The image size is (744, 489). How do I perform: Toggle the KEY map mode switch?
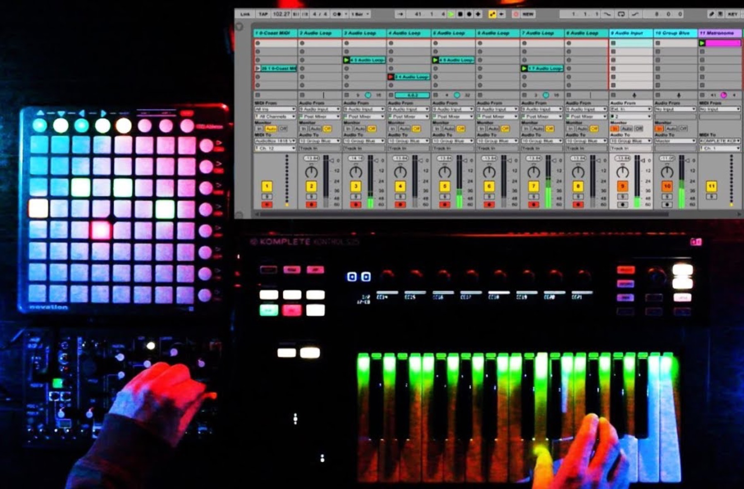pos(732,14)
